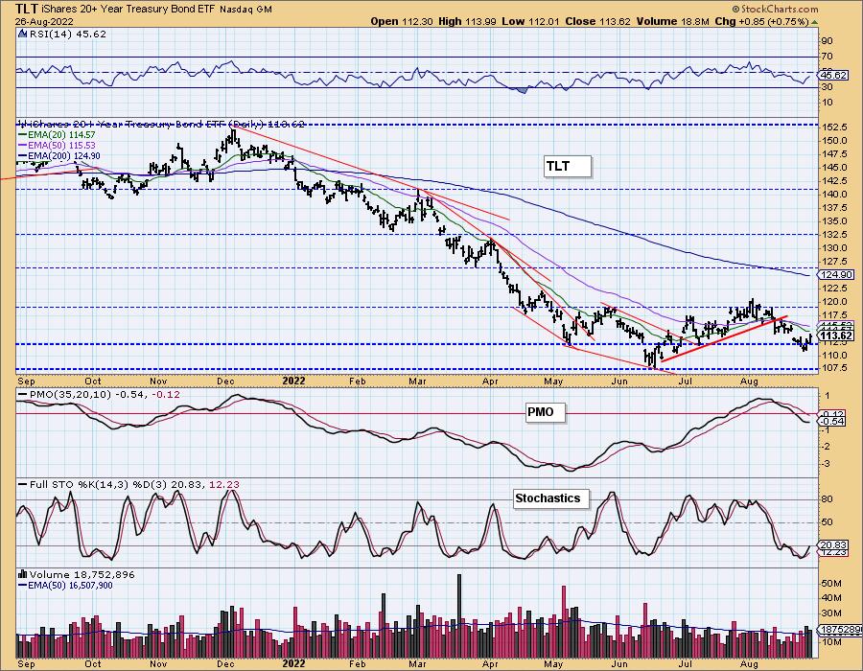Click the TLT ticker symbol in header

[x=27, y=9]
